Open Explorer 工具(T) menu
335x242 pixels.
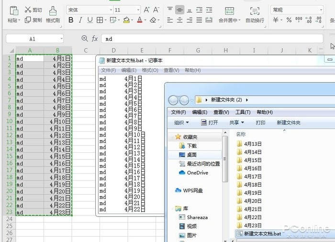pyautogui.click(x=243, y=112)
